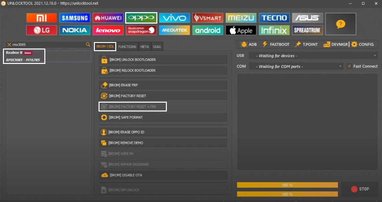Image resolution: width=382 pixels, height=202 pixels.
Task: Select the Samsung brand tile
Action: [75, 18]
